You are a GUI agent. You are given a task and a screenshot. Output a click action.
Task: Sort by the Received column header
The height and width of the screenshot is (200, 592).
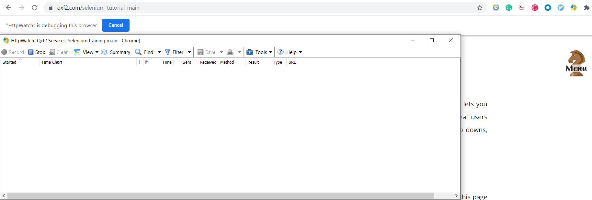pos(205,62)
